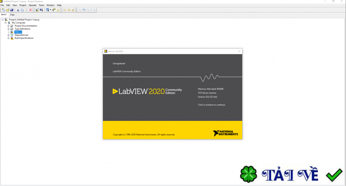The height and width of the screenshot is (186, 346).
Task: Open the Window menu
Action: click(50, 5)
